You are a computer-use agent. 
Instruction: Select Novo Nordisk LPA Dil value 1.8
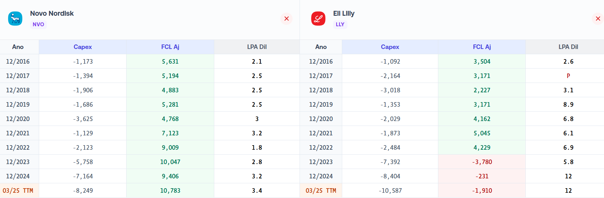pos(257,148)
